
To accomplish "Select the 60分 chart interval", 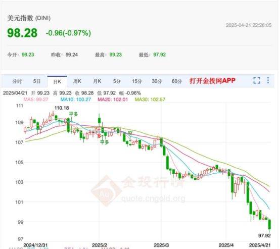I will (x=177, y=81).
